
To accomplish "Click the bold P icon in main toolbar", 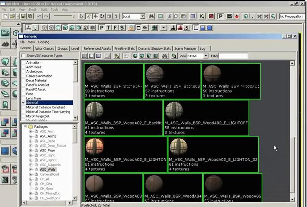I will tap(221, 16).
